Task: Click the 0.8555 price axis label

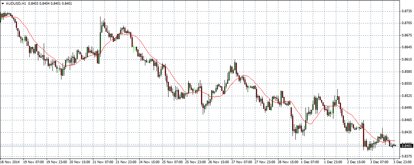Action: (x=407, y=84)
